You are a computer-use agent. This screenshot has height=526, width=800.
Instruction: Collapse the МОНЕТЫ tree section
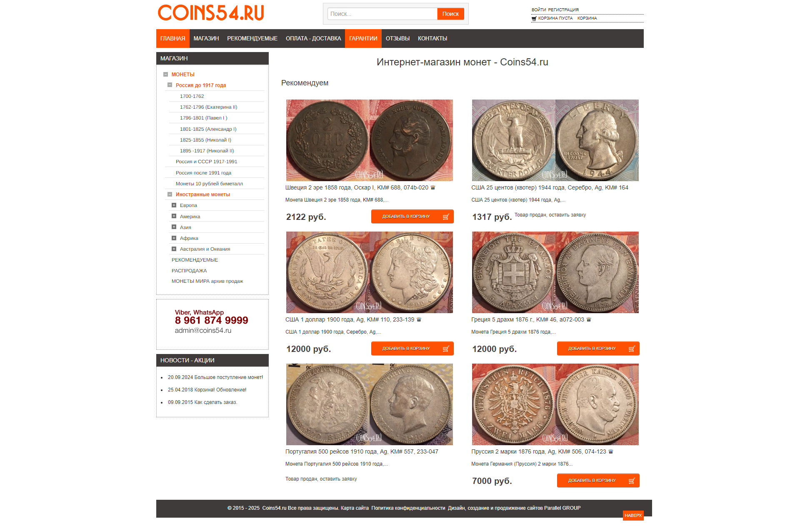point(165,75)
